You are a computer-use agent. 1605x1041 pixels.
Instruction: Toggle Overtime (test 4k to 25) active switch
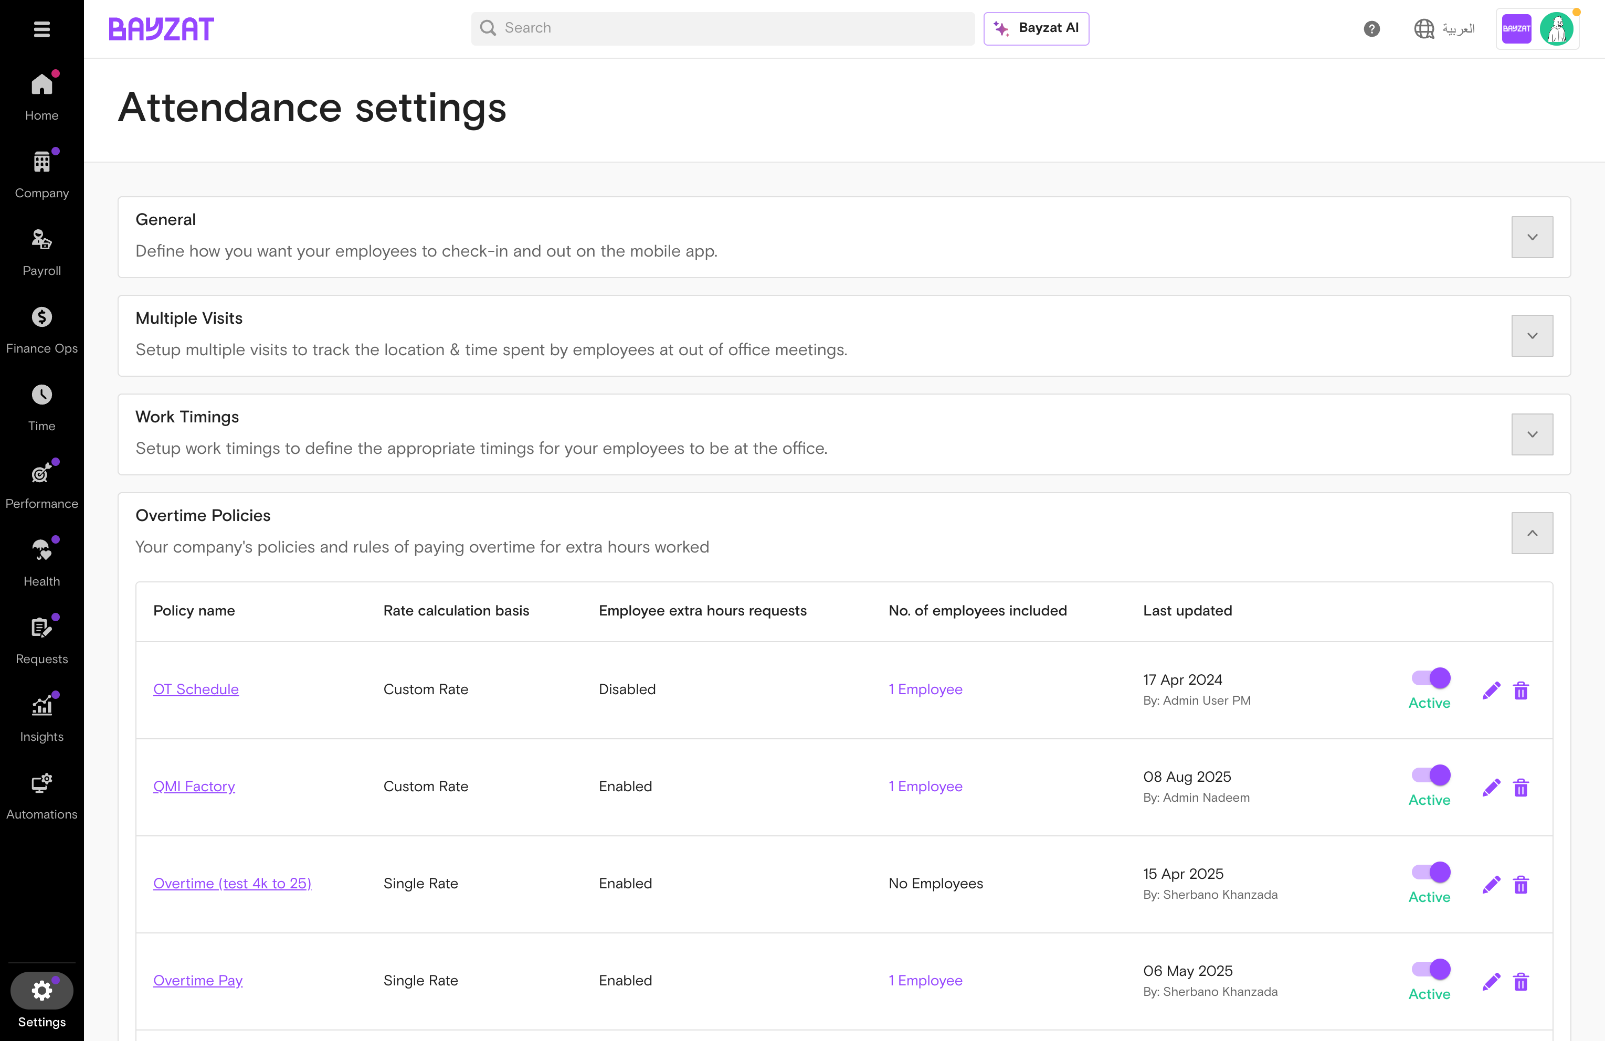click(x=1431, y=873)
